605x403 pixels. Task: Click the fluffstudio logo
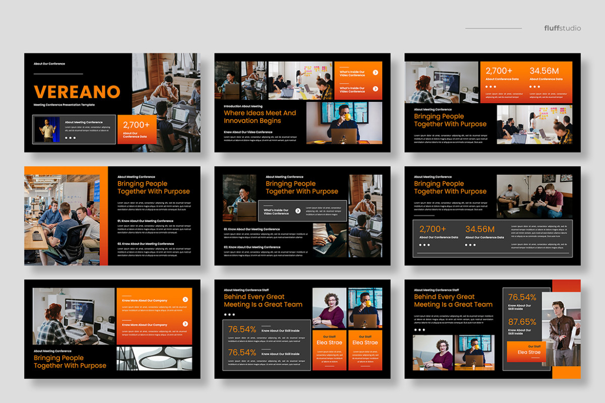pos(562,28)
